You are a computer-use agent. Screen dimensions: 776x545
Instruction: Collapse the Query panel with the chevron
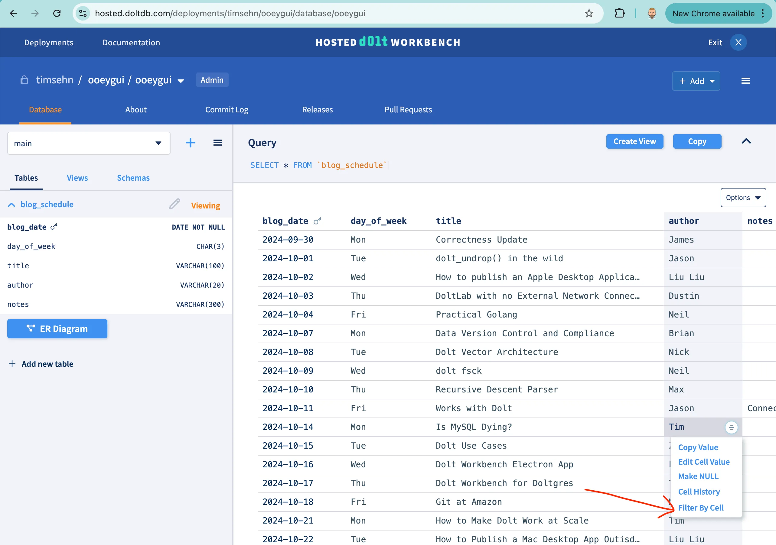click(x=746, y=141)
